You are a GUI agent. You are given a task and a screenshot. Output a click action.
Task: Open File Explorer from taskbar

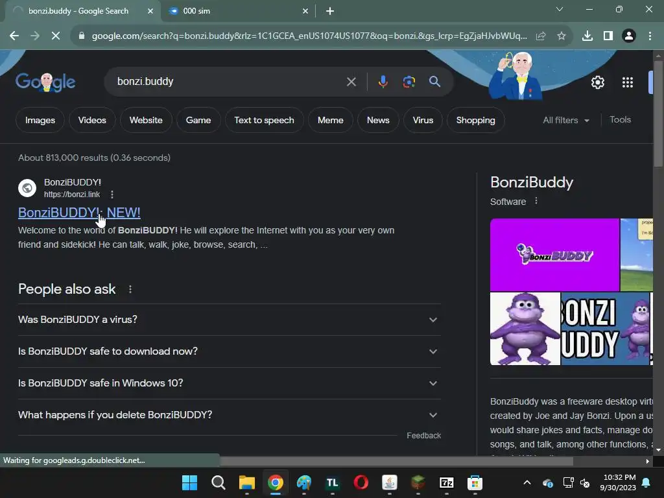click(x=247, y=482)
